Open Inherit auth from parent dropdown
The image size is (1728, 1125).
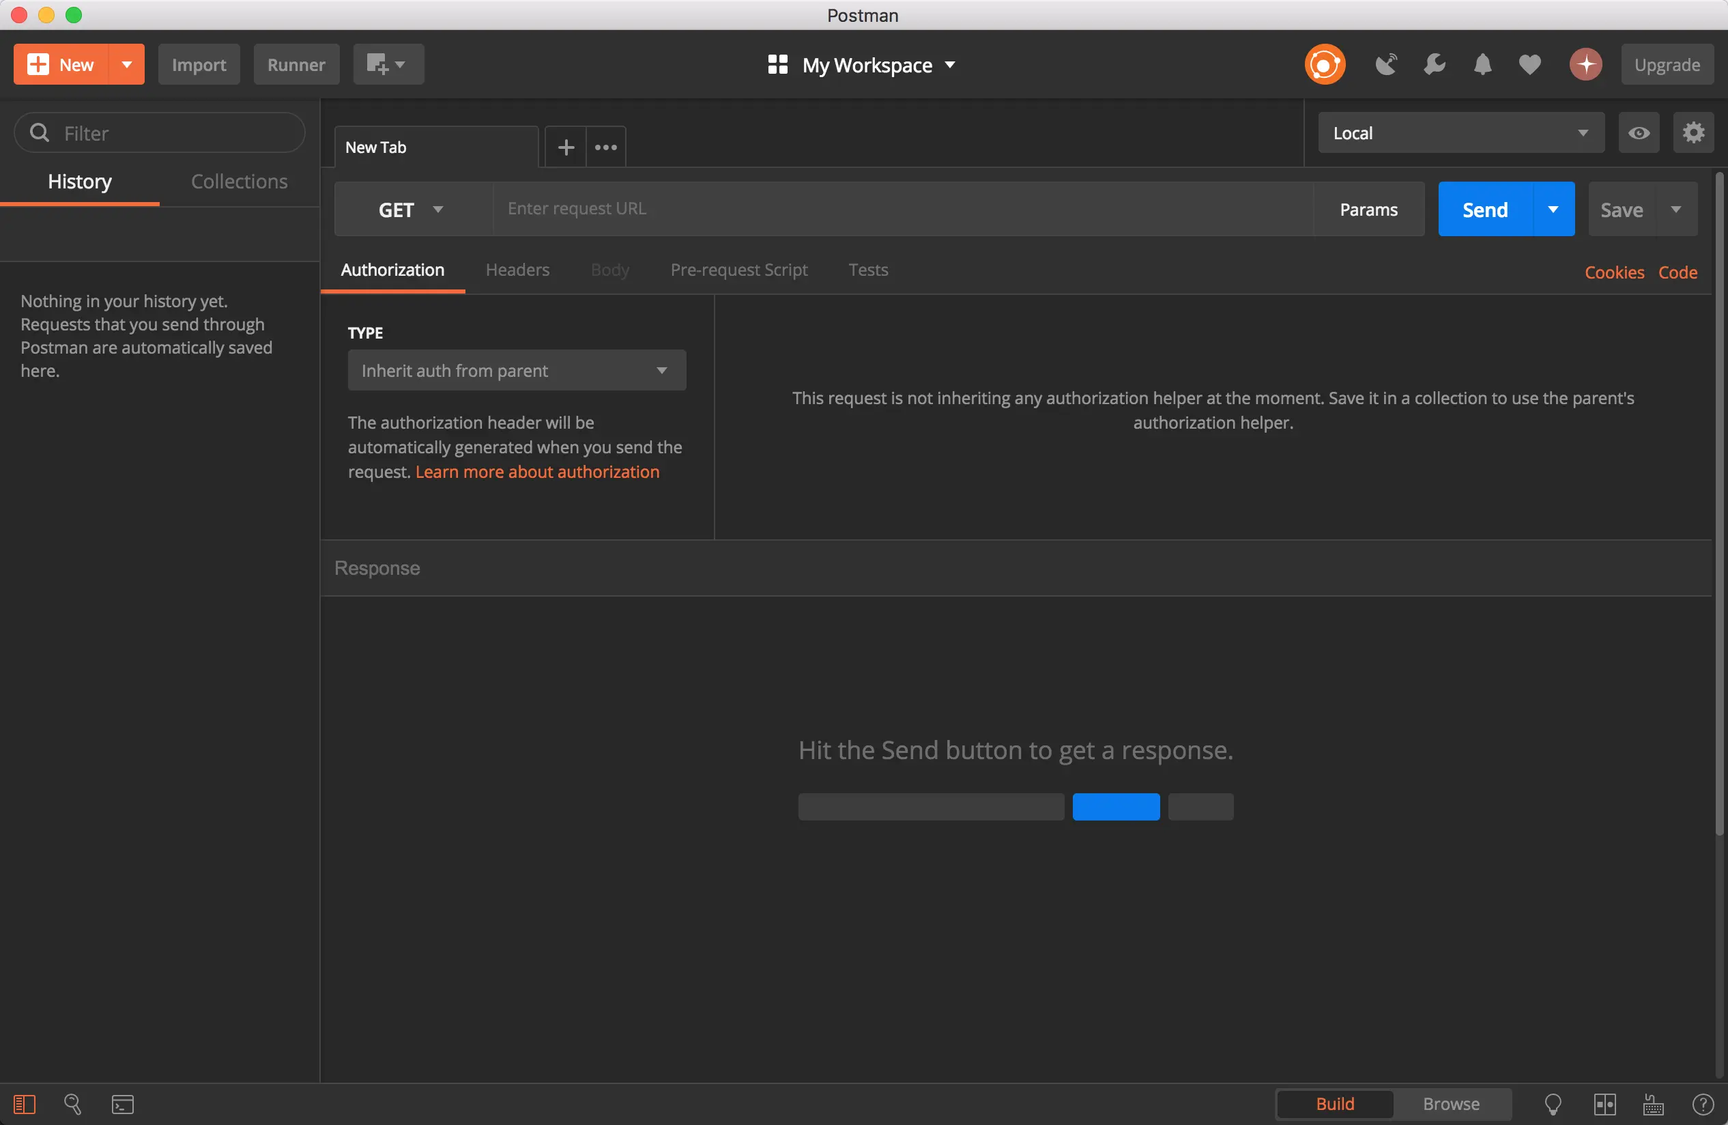click(516, 371)
